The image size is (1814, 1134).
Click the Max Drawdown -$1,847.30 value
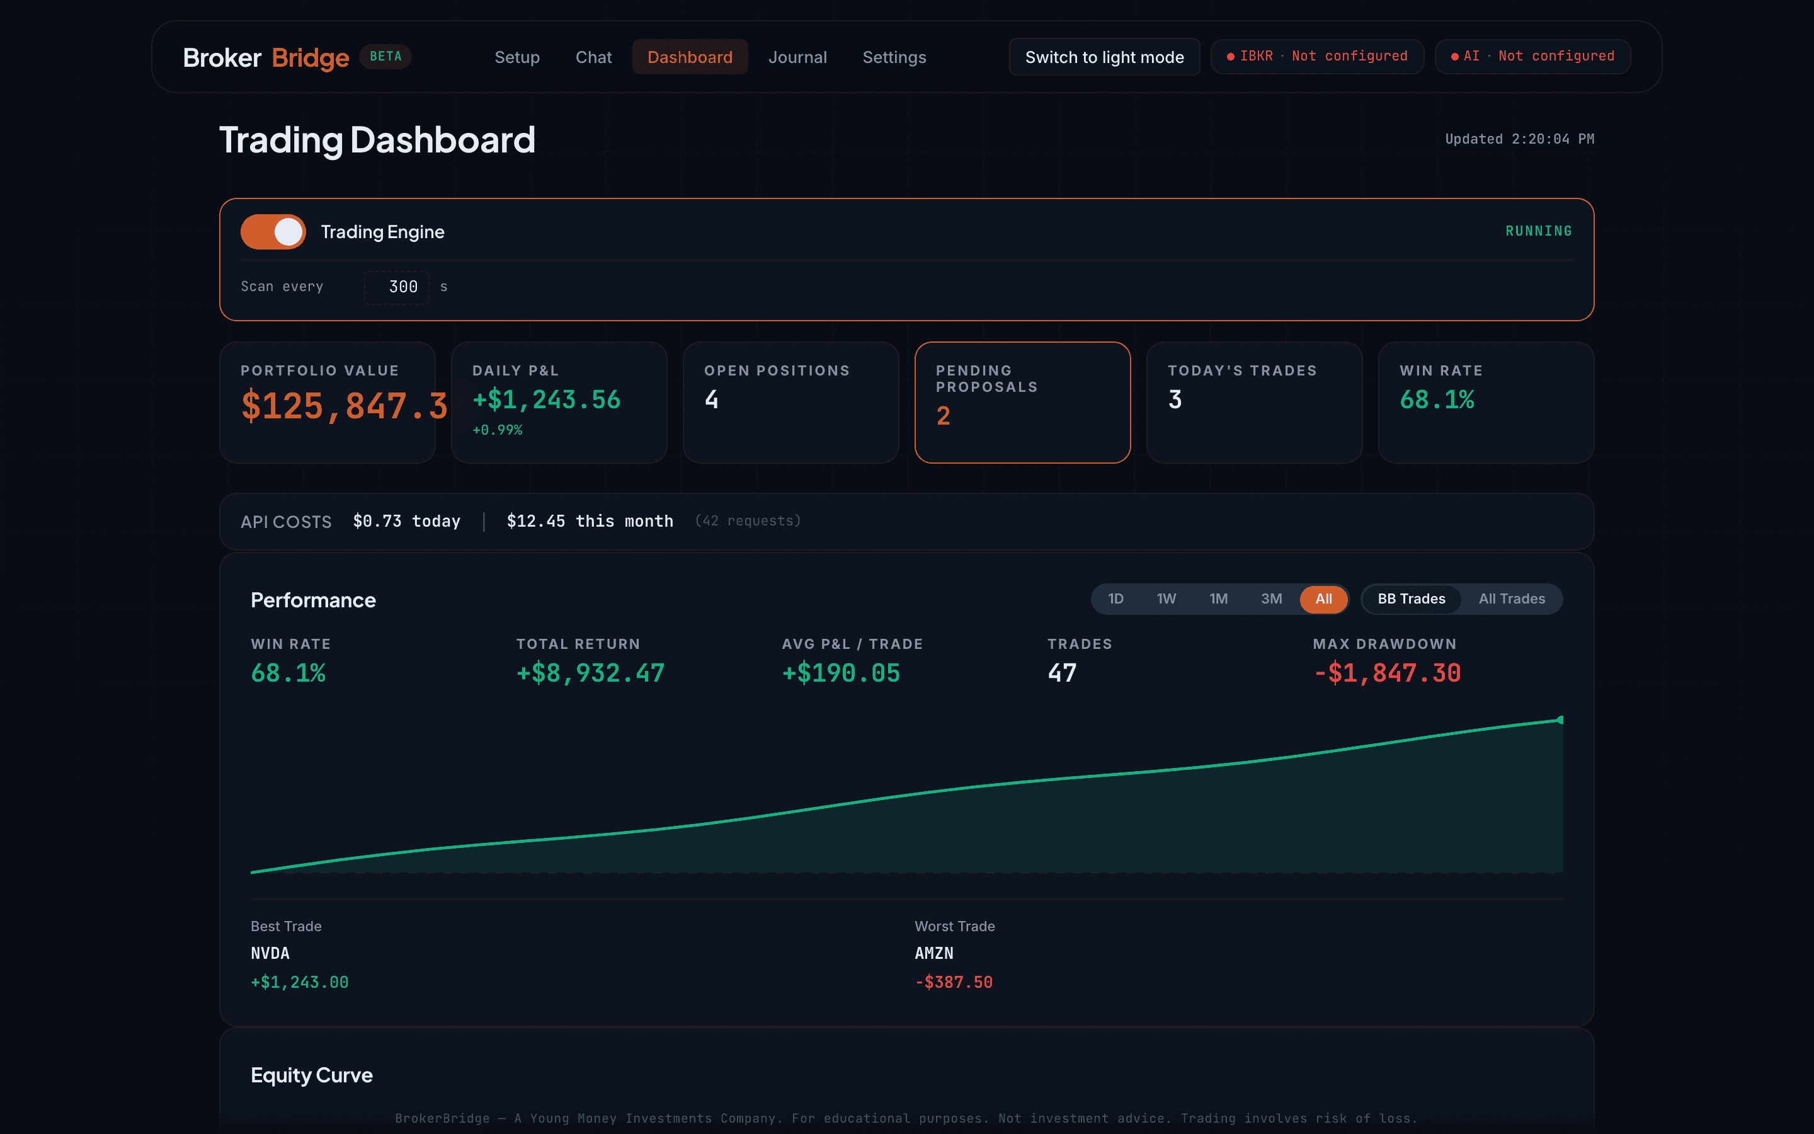1387,673
